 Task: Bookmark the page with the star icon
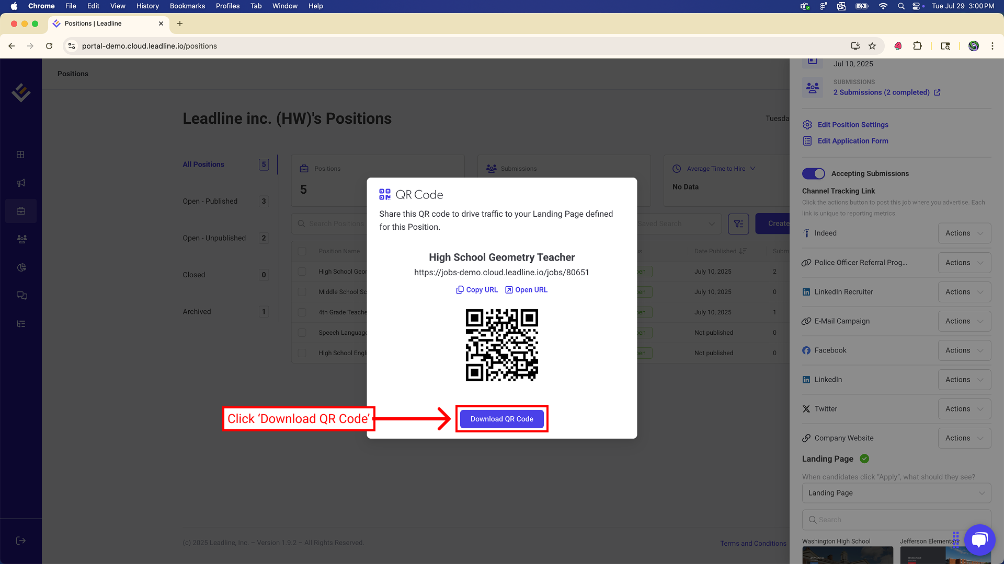click(872, 46)
